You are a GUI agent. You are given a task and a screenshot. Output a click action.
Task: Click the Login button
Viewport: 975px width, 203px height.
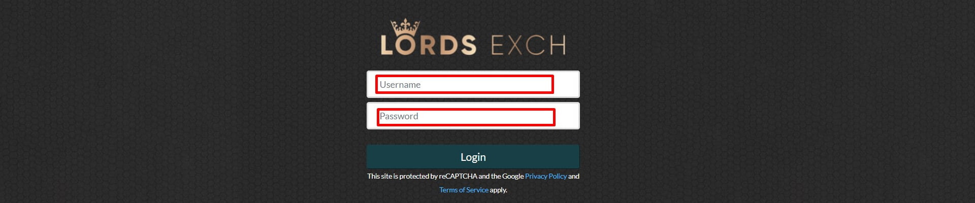tap(473, 157)
